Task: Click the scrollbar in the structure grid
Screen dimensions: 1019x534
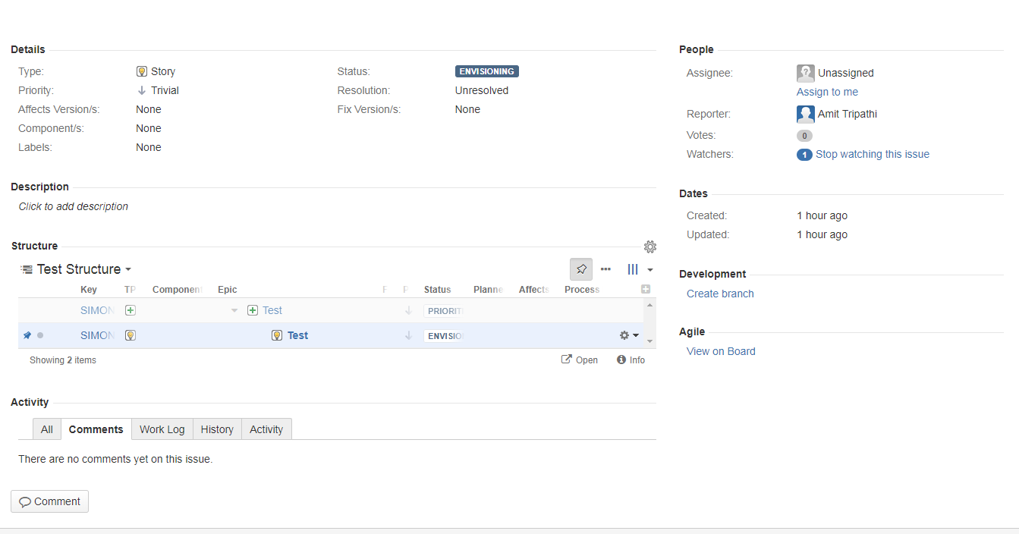Action: click(650, 322)
